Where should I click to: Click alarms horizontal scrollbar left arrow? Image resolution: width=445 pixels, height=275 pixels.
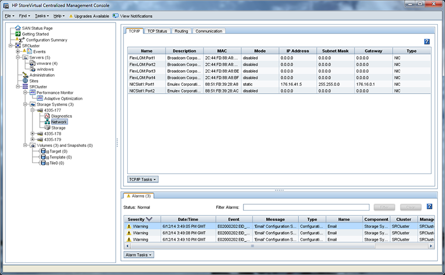pyautogui.click(x=127, y=246)
